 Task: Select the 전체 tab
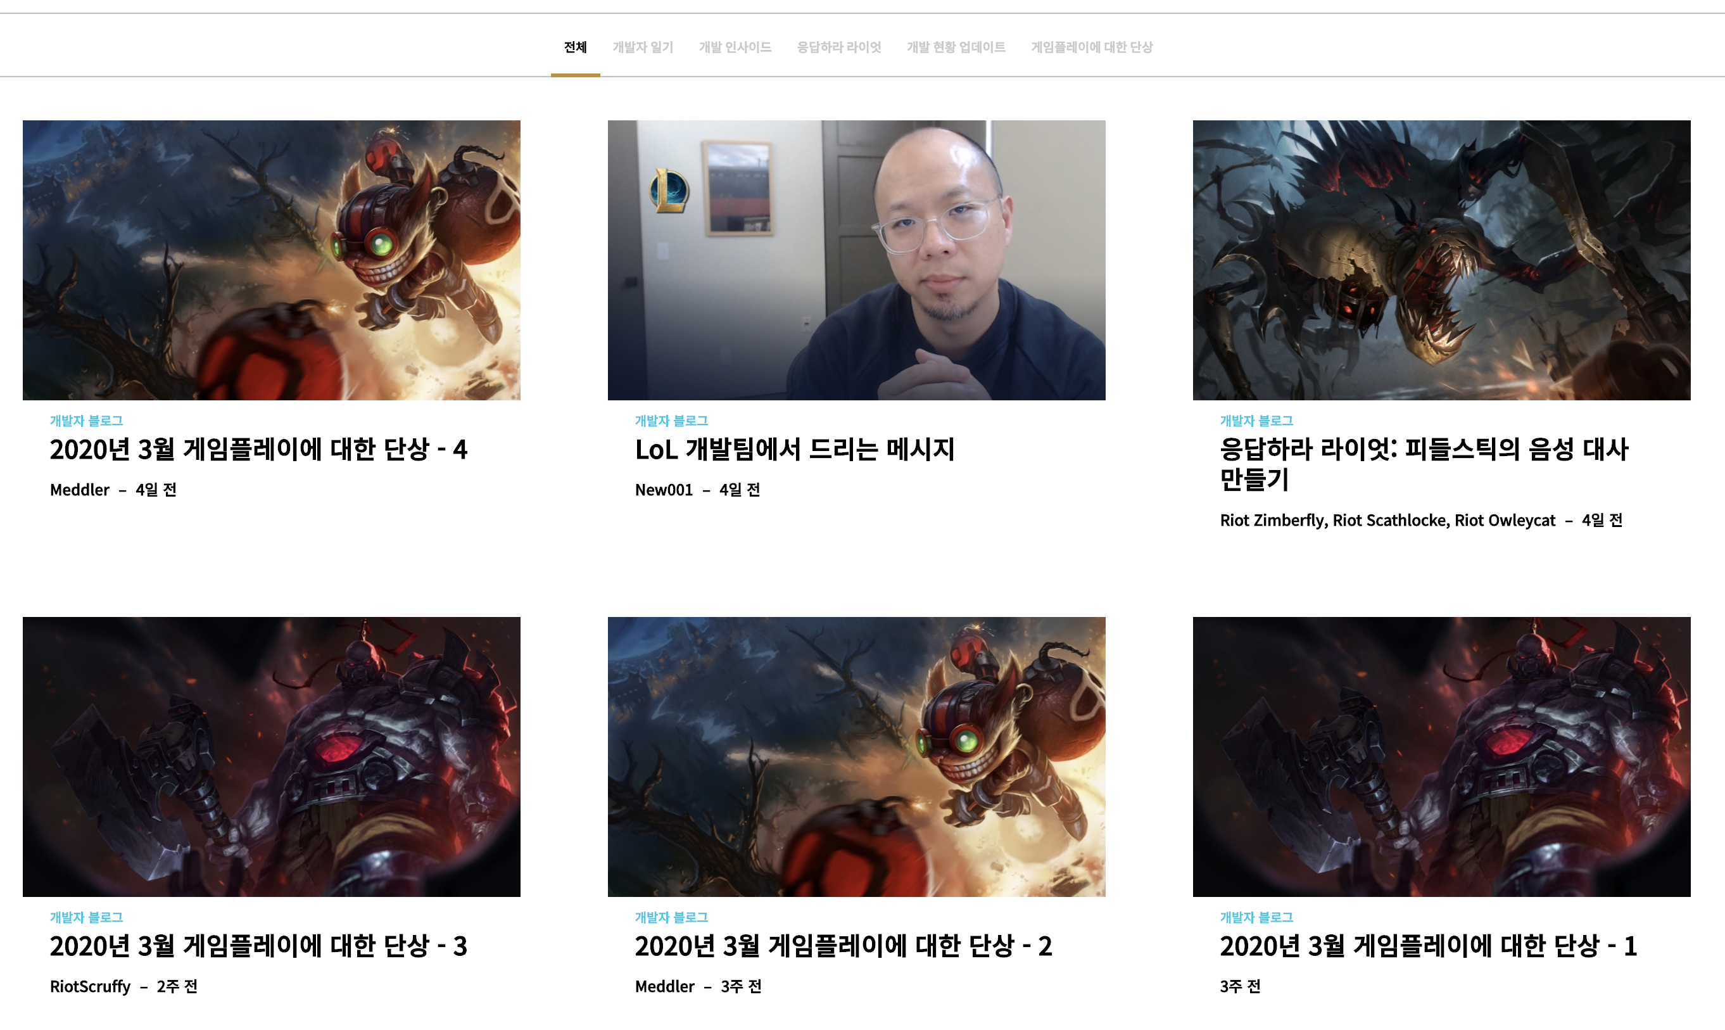tap(574, 48)
